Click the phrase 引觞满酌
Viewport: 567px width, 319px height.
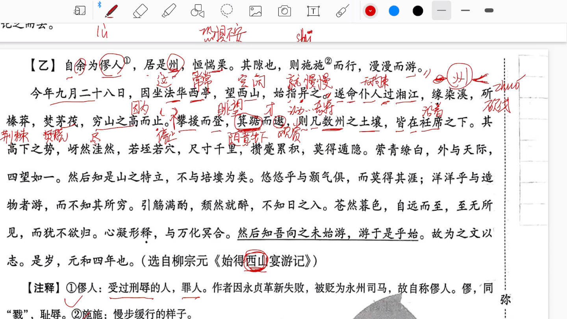click(166, 206)
